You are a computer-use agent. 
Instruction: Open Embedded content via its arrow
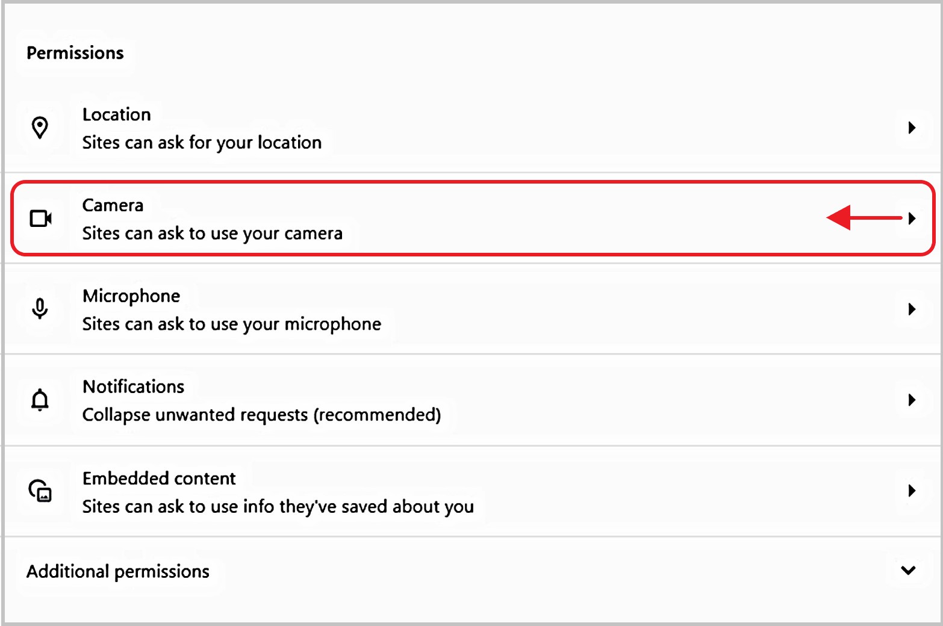pos(912,491)
